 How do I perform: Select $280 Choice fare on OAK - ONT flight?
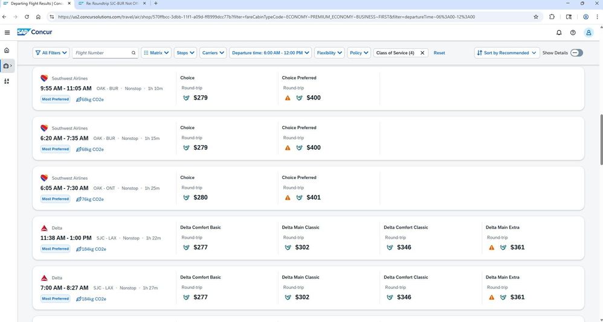tap(201, 198)
